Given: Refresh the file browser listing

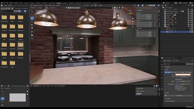Looking at the screenshot, I should point(9,8).
